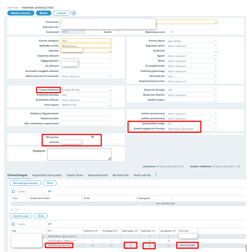
Task: Toggle Számlázási cím for the Üllő address
Action: (131, 246)
